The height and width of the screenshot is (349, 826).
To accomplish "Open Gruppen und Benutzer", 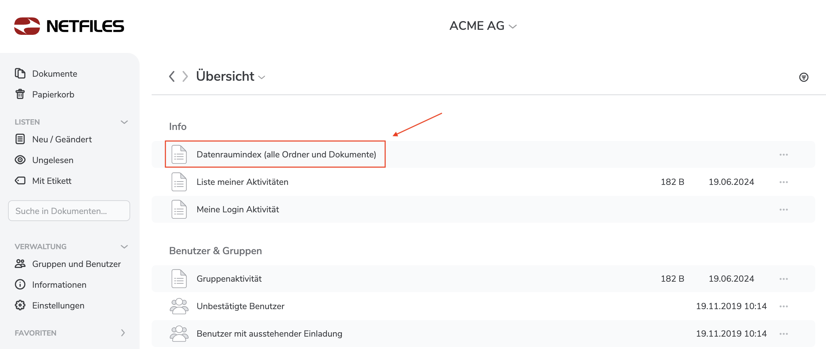I will coord(76,264).
